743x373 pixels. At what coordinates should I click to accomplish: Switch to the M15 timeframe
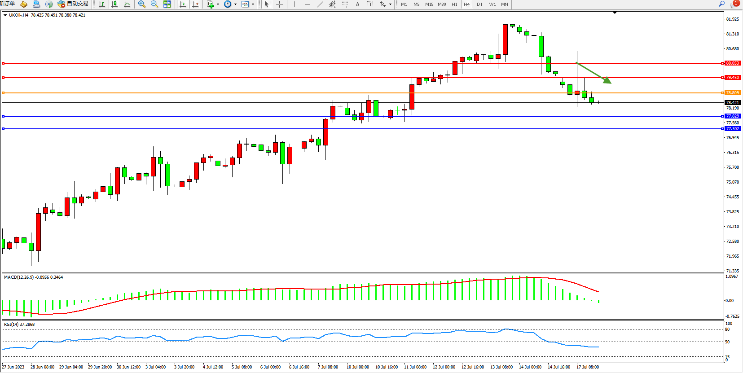(x=429, y=4)
